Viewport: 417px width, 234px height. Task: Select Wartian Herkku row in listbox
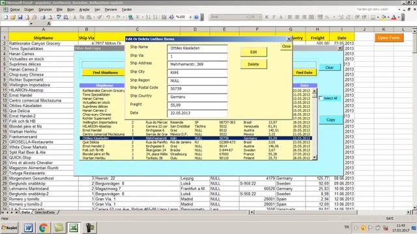click(195, 158)
